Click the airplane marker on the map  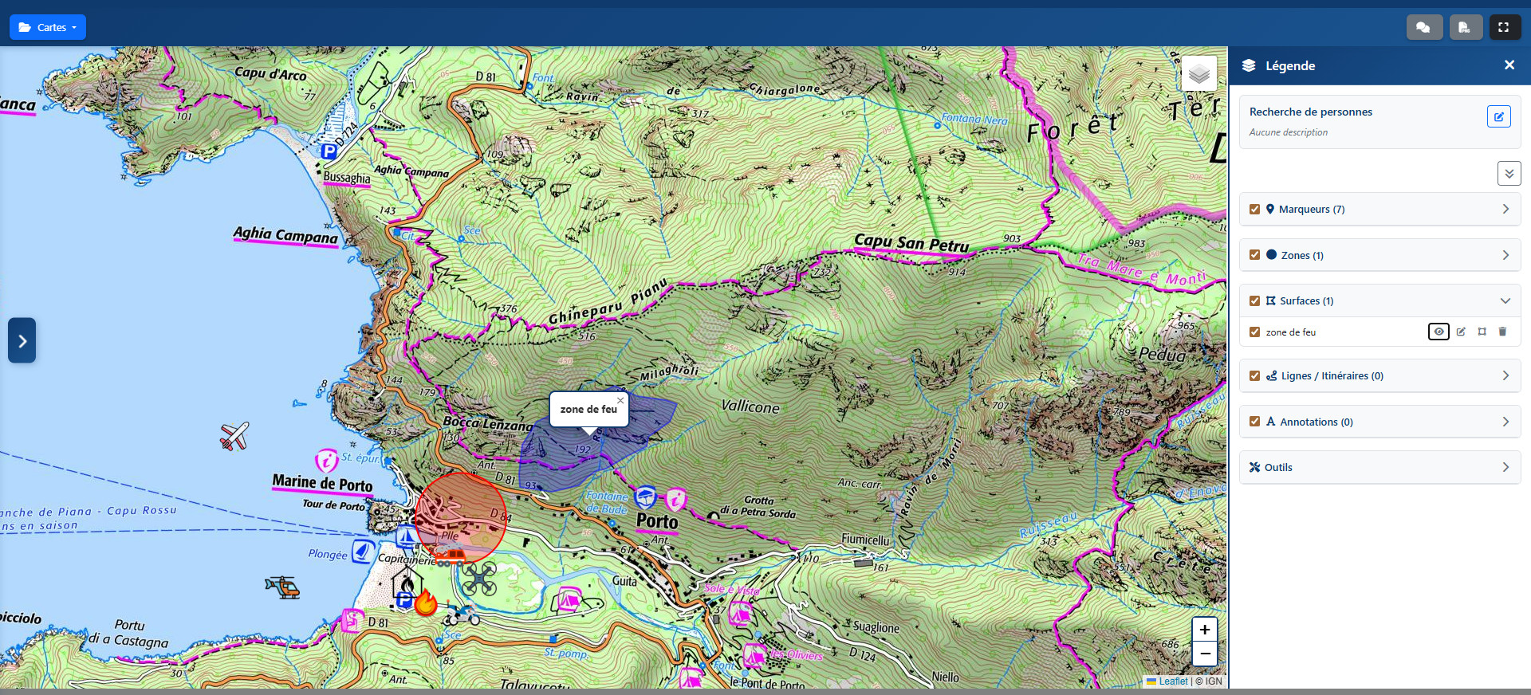234,436
